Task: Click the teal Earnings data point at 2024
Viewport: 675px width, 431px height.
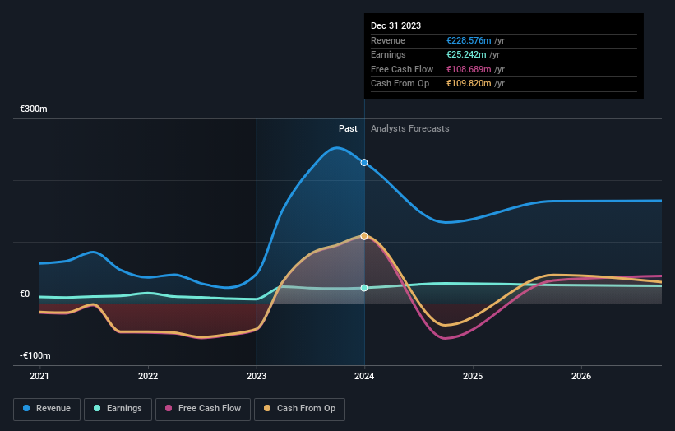Action: (364, 288)
